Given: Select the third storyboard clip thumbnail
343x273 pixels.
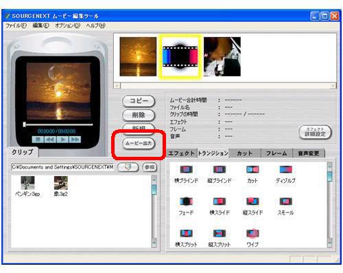Looking at the screenshot, I should 222,57.
